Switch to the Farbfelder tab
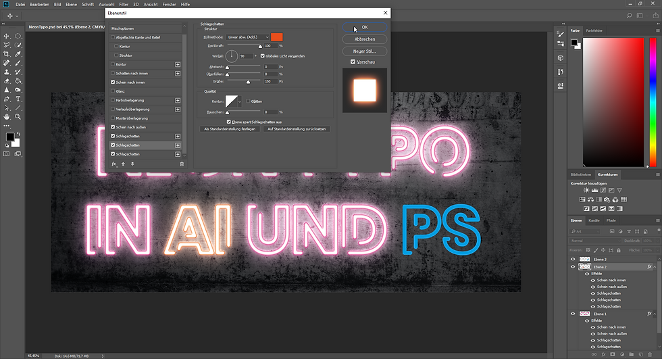This screenshot has width=662, height=359. pos(594,30)
